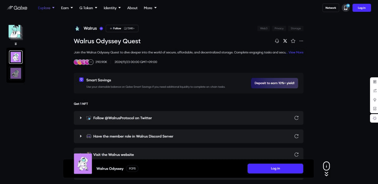Refresh the Follow @WalrusProtocol task status
Image resolution: width=378 pixels, height=184 pixels.
pyautogui.click(x=296, y=118)
